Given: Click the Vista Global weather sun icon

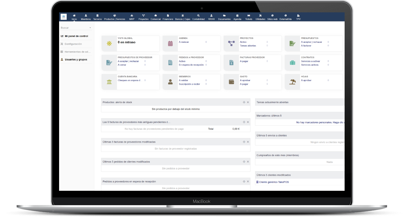Looking at the screenshot, I should pyautogui.click(x=109, y=43).
